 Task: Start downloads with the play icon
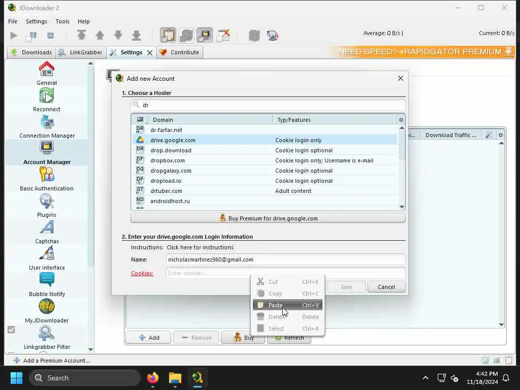click(x=14, y=35)
